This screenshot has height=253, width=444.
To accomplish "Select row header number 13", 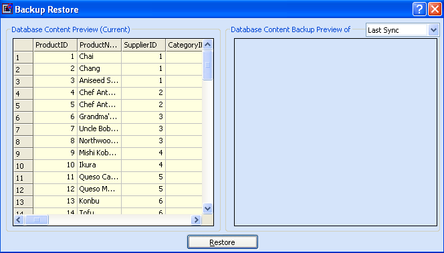I will tap(23, 201).
